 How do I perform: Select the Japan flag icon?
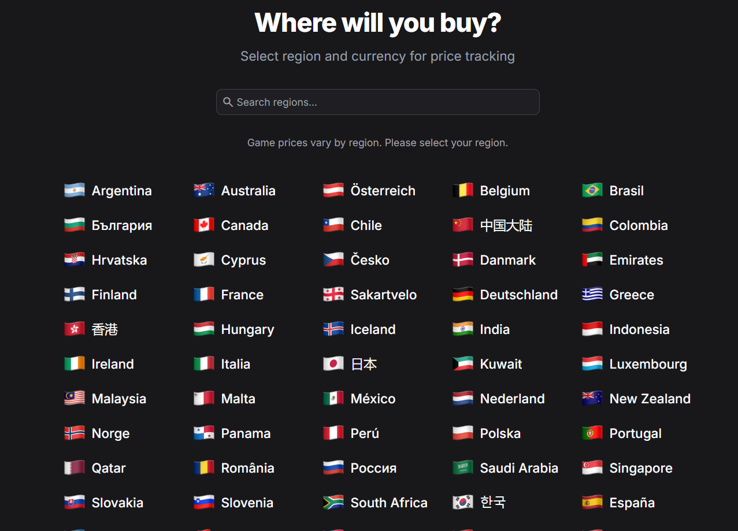pos(333,364)
